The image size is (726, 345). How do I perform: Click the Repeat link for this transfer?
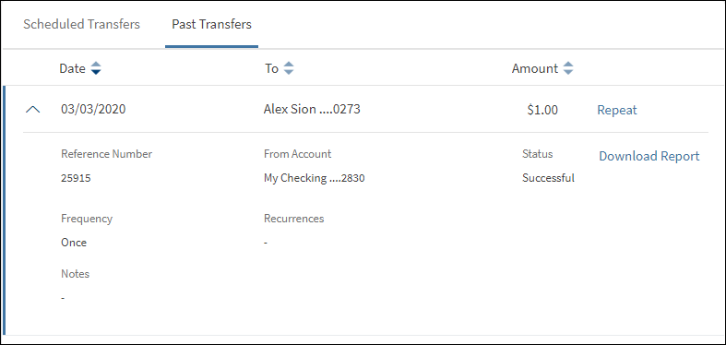click(617, 110)
